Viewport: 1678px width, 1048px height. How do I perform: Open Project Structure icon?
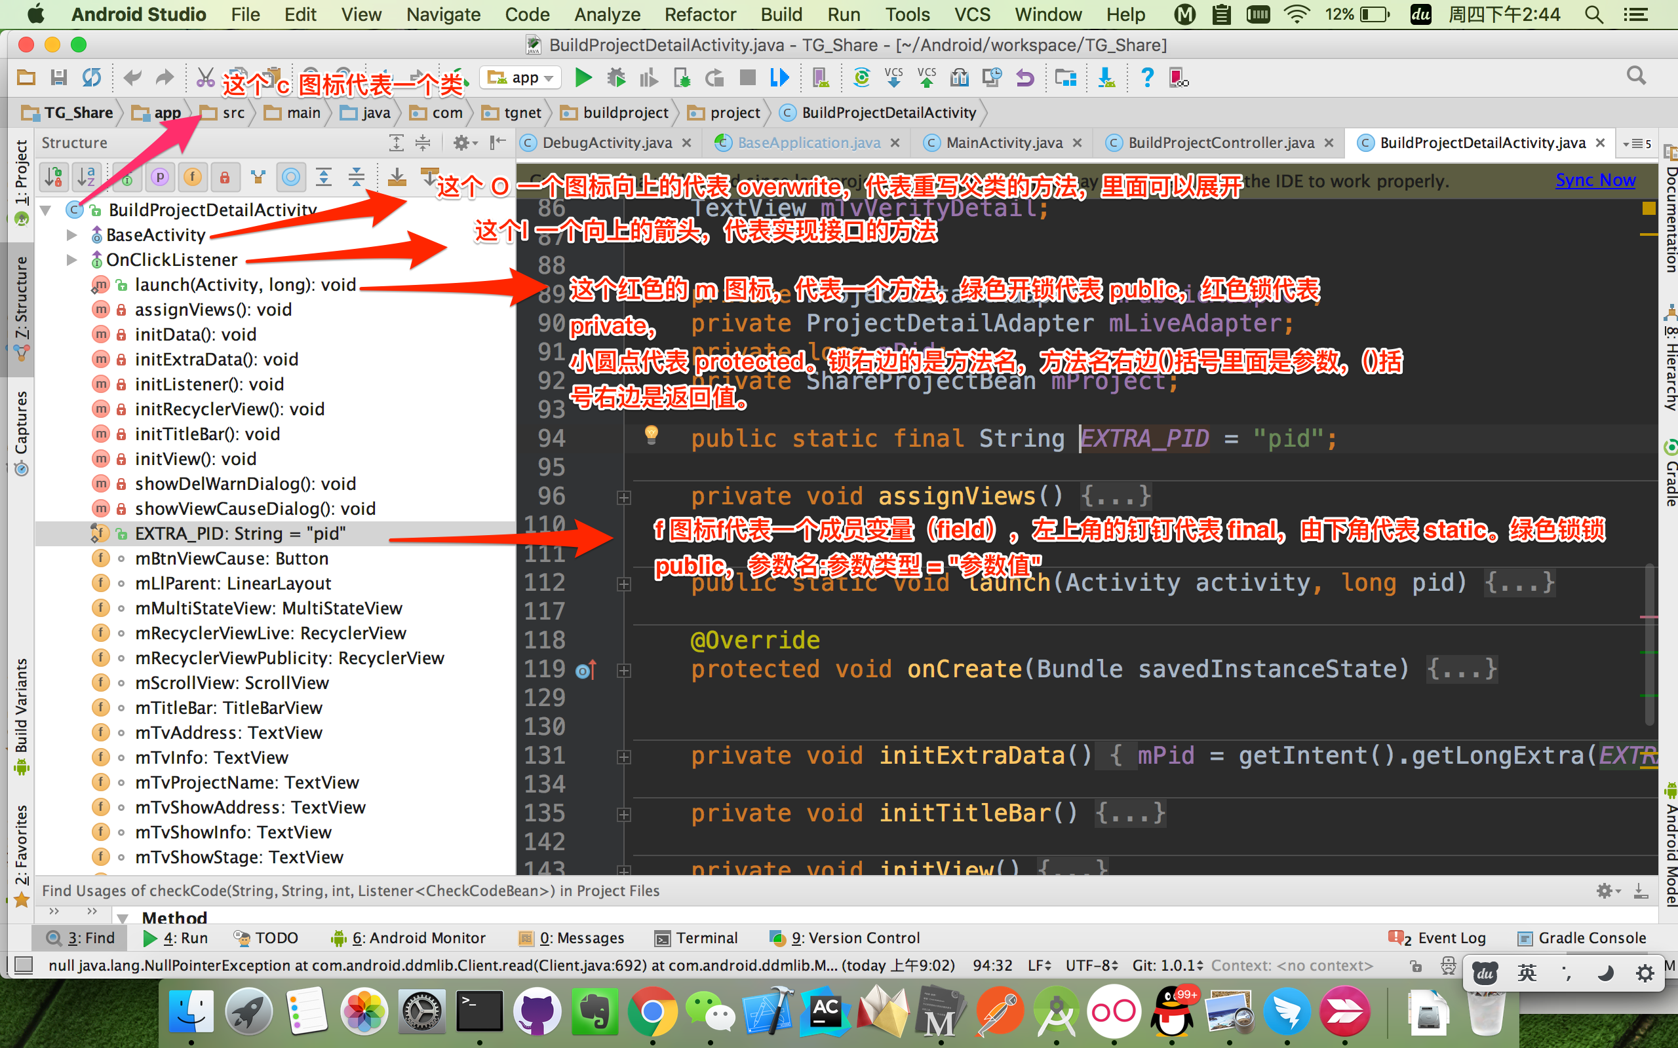pos(1065,77)
